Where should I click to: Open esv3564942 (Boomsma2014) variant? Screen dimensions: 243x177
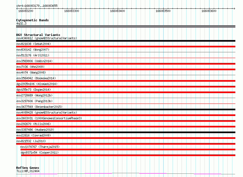[36, 78]
